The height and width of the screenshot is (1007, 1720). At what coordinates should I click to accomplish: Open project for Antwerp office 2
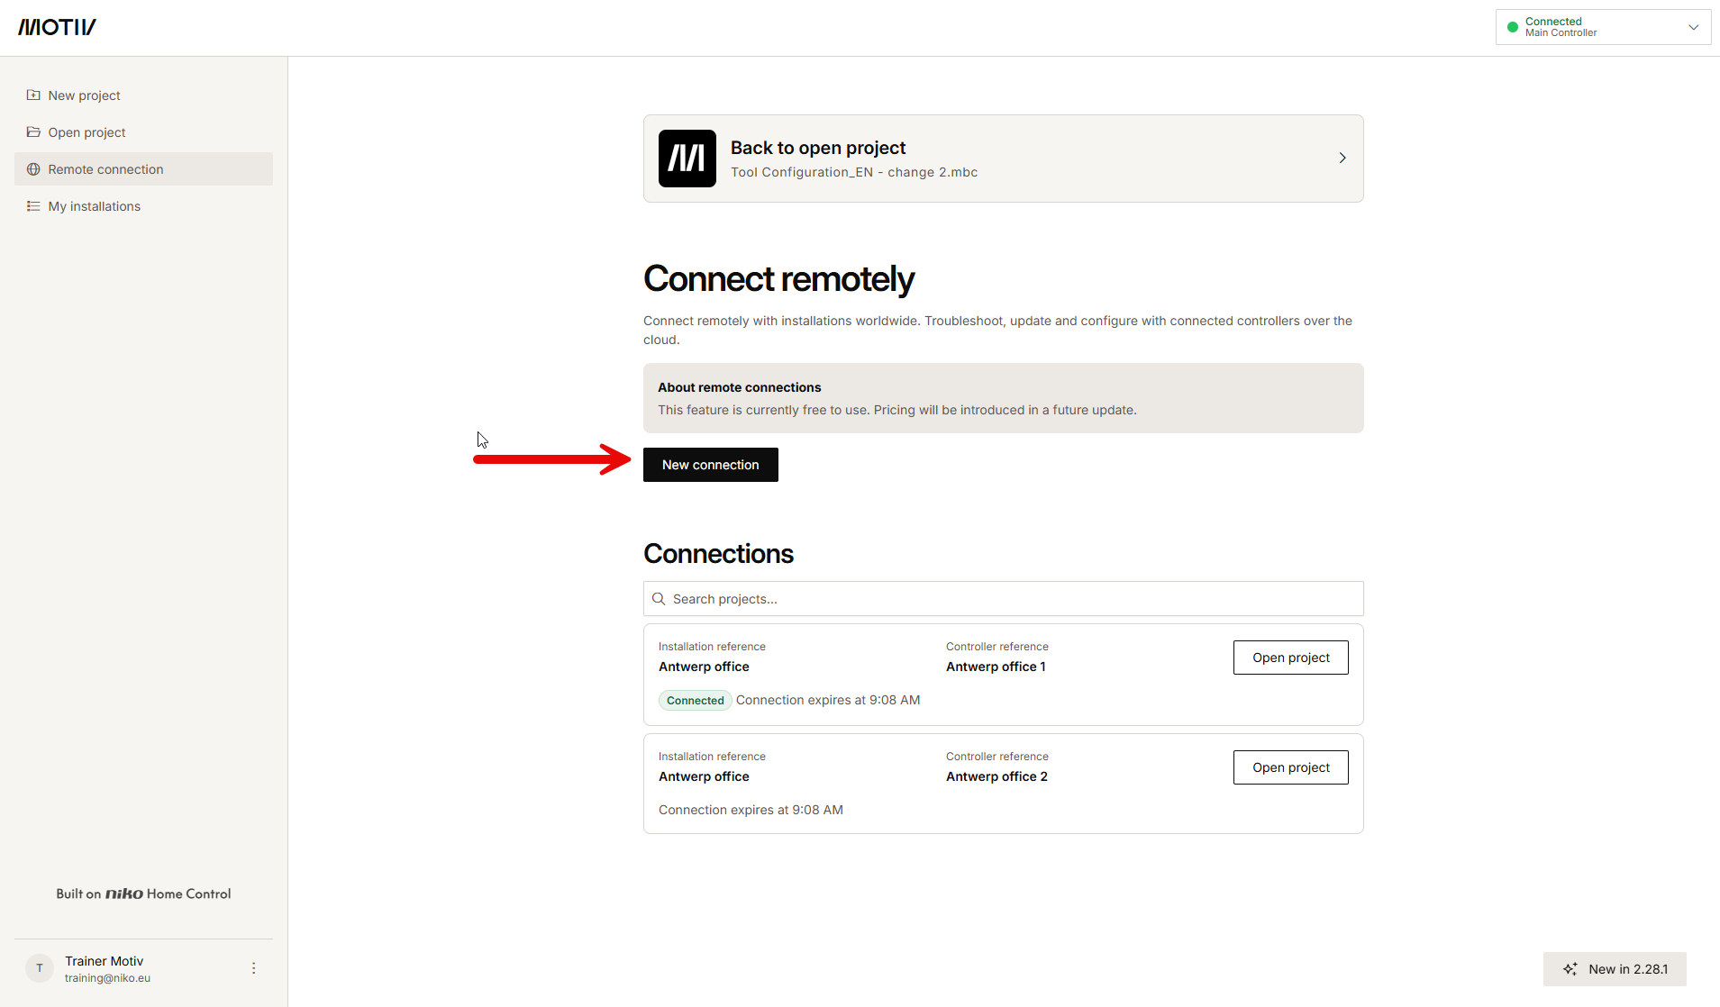pyautogui.click(x=1291, y=767)
